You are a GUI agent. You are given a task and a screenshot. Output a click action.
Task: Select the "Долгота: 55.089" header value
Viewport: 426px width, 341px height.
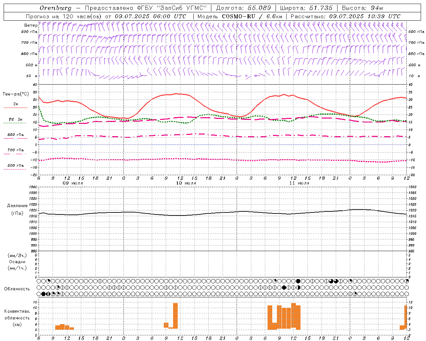click(244, 8)
